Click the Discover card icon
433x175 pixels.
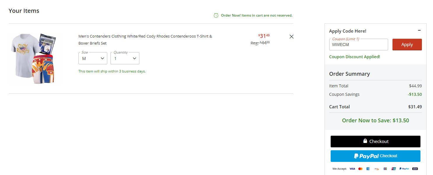[376, 169]
